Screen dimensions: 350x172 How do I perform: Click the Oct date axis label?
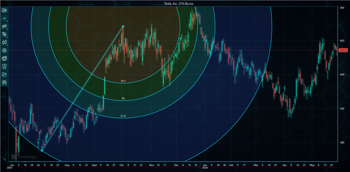[122, 165]
